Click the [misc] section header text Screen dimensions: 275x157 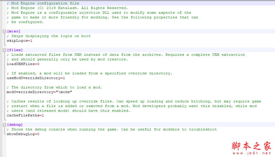[14, 31]
